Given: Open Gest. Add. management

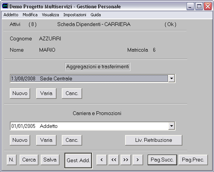Looking at the screenshot, I should point(78,160).
